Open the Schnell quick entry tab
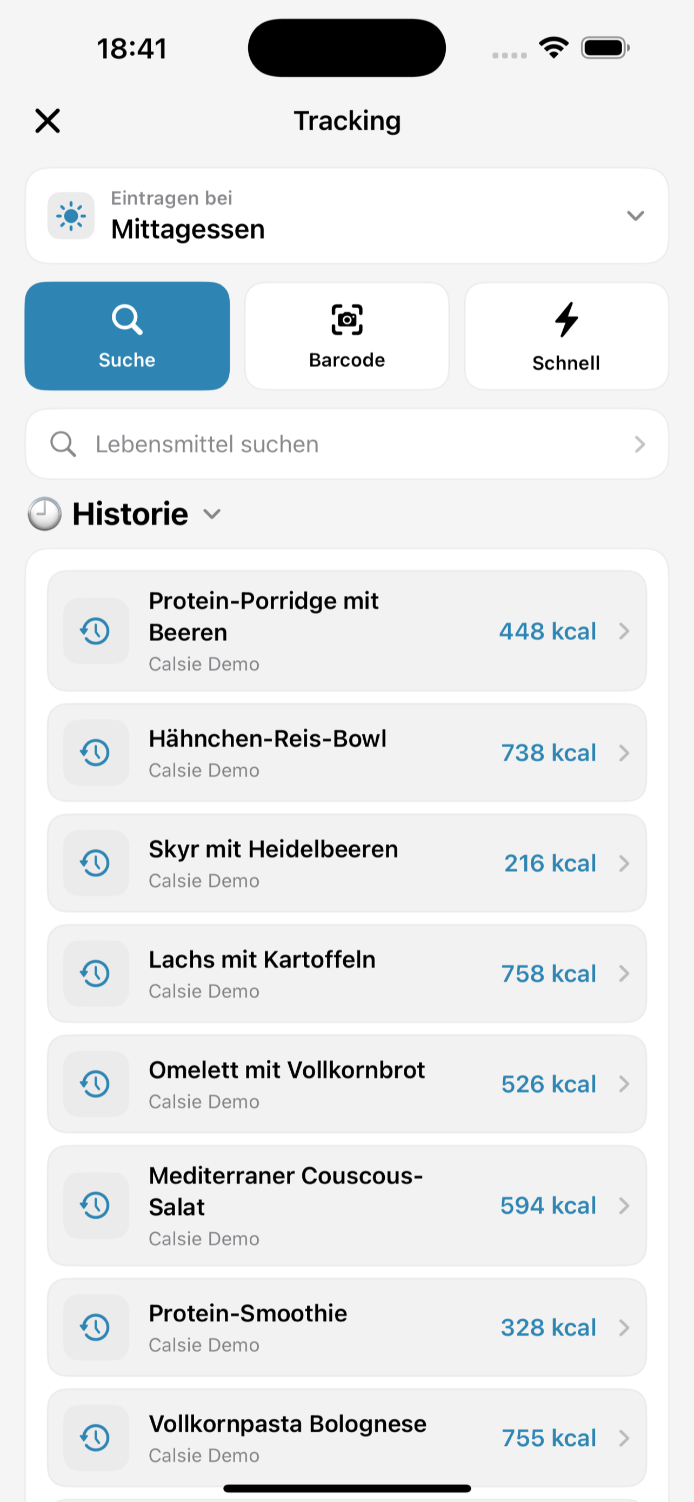Screen dimensions: 694x1502 tap(566, 336)
